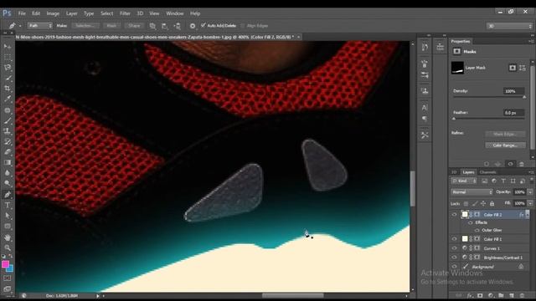
Task: Create new adjustment layer icon
Action: (491, 295)
